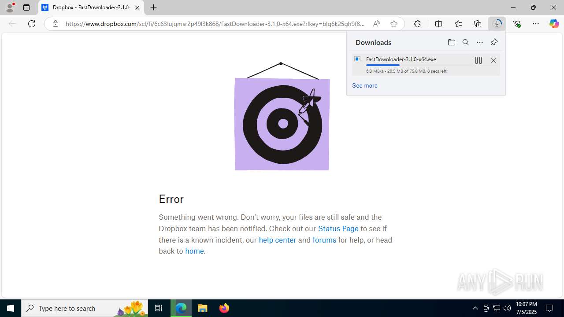Refresh the current page
The image size is (564, 317).
point(32,24)
